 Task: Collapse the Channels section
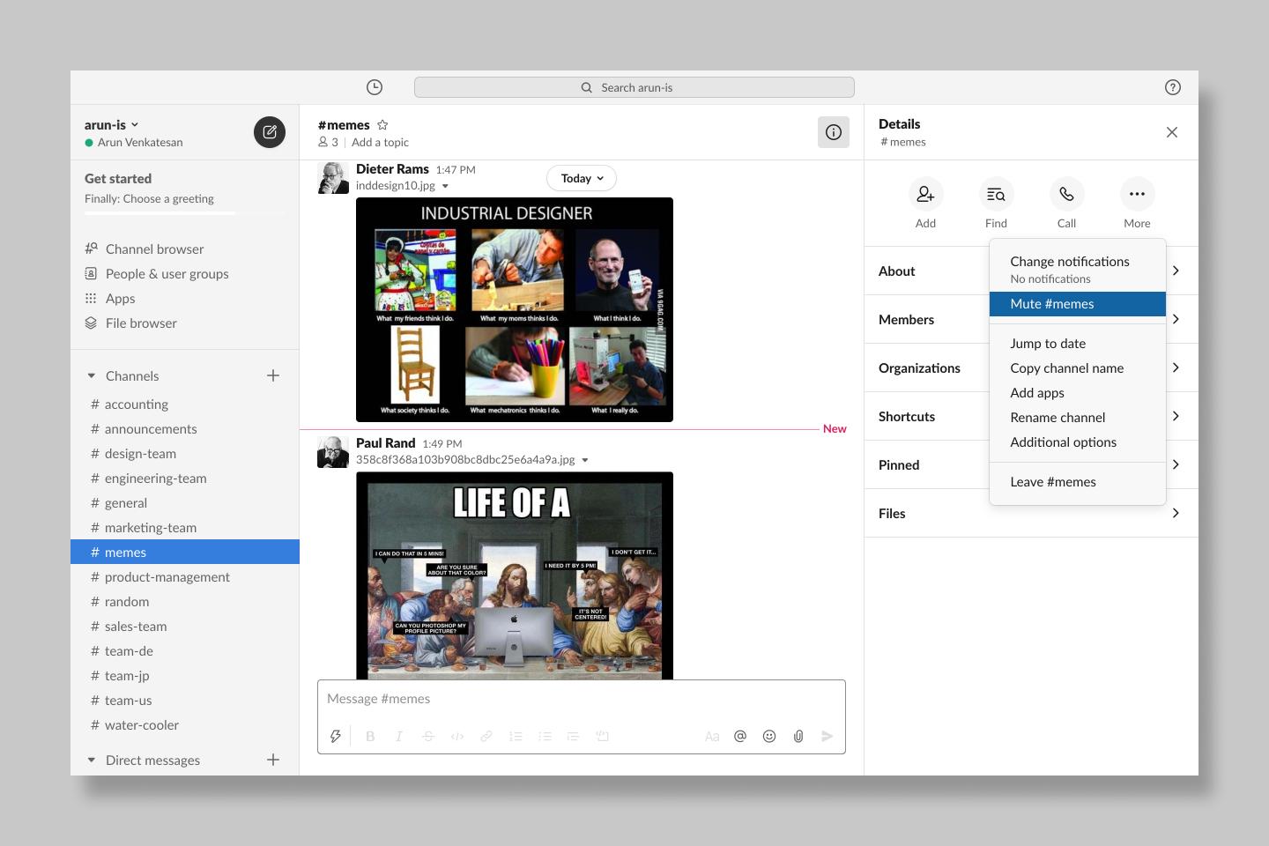coord(92,376)
